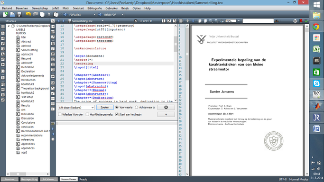Open the Lift slope (Radians) search dropdown
324x182 pixels.
click(93, 108)
